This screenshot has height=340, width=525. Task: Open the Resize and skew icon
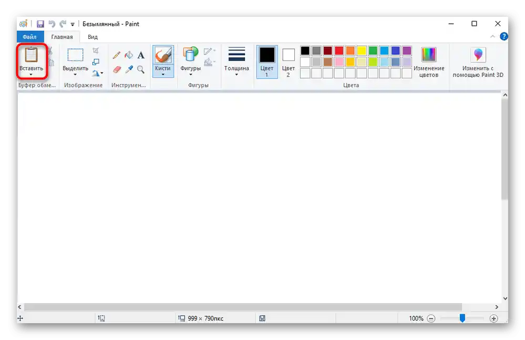point(96,62)
